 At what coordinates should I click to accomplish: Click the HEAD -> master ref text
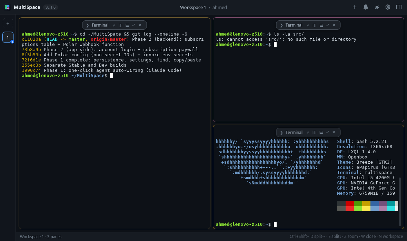point(66,39)
